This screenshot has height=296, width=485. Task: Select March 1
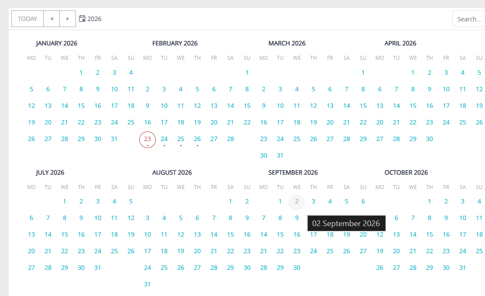(363, 72)
